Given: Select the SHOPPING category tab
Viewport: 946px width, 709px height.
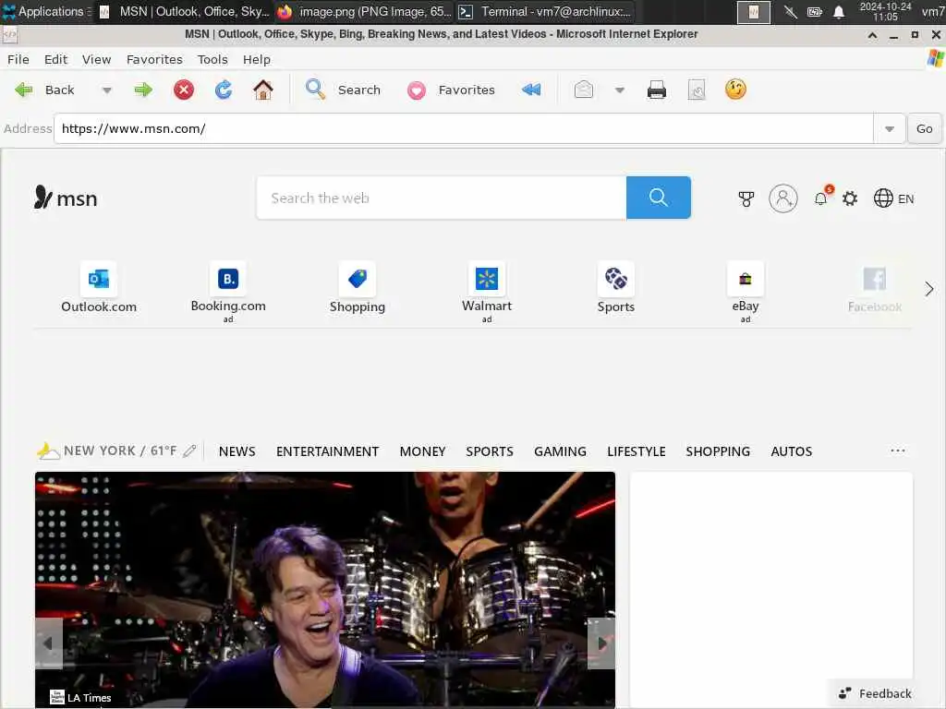Looking at the screenshot, I should (x=718, y=451).
